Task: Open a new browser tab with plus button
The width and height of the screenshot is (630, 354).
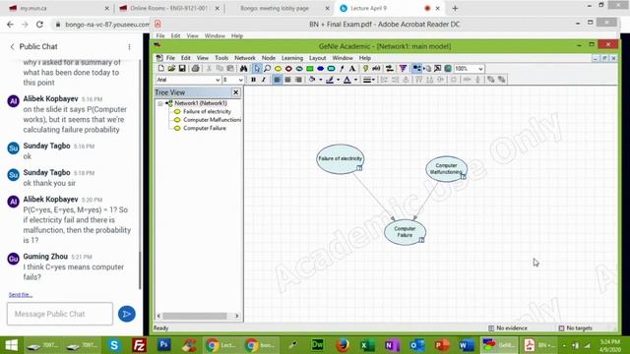Action: [x=455, y=8]
